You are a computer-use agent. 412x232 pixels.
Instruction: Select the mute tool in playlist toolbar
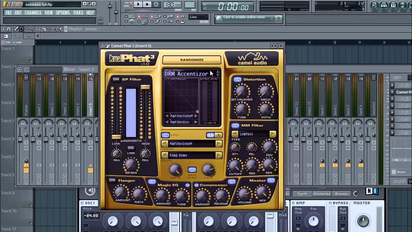33,29
